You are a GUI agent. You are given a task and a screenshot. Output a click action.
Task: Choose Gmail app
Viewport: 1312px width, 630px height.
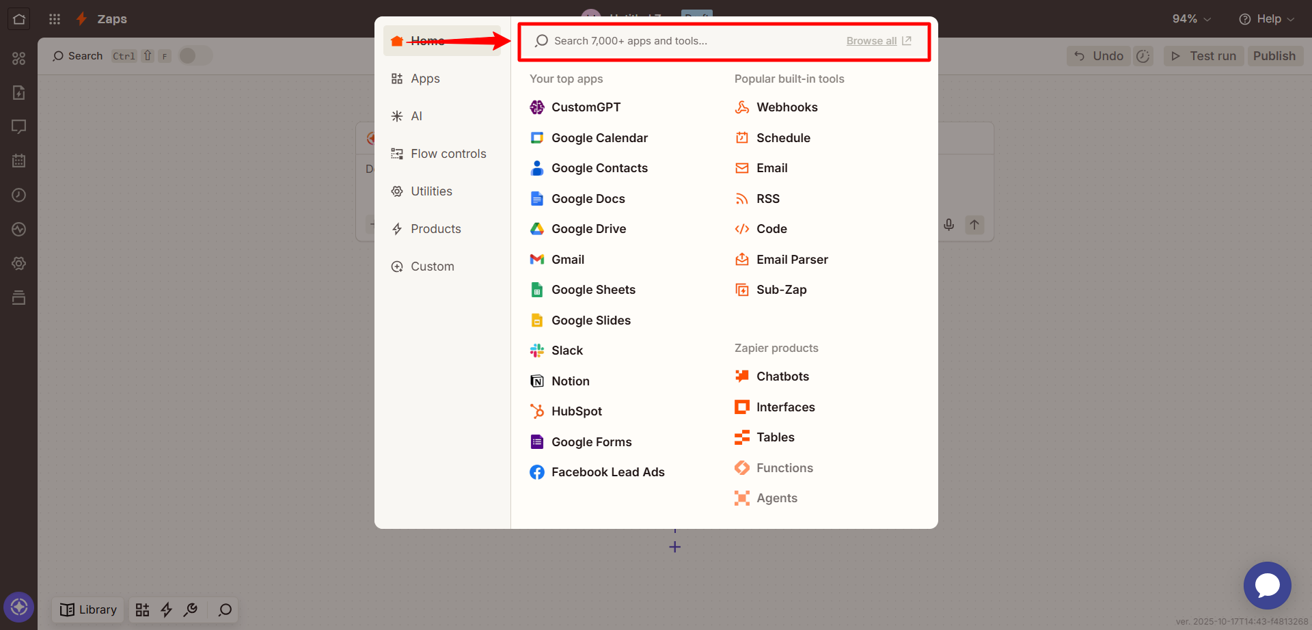(557, 260)
